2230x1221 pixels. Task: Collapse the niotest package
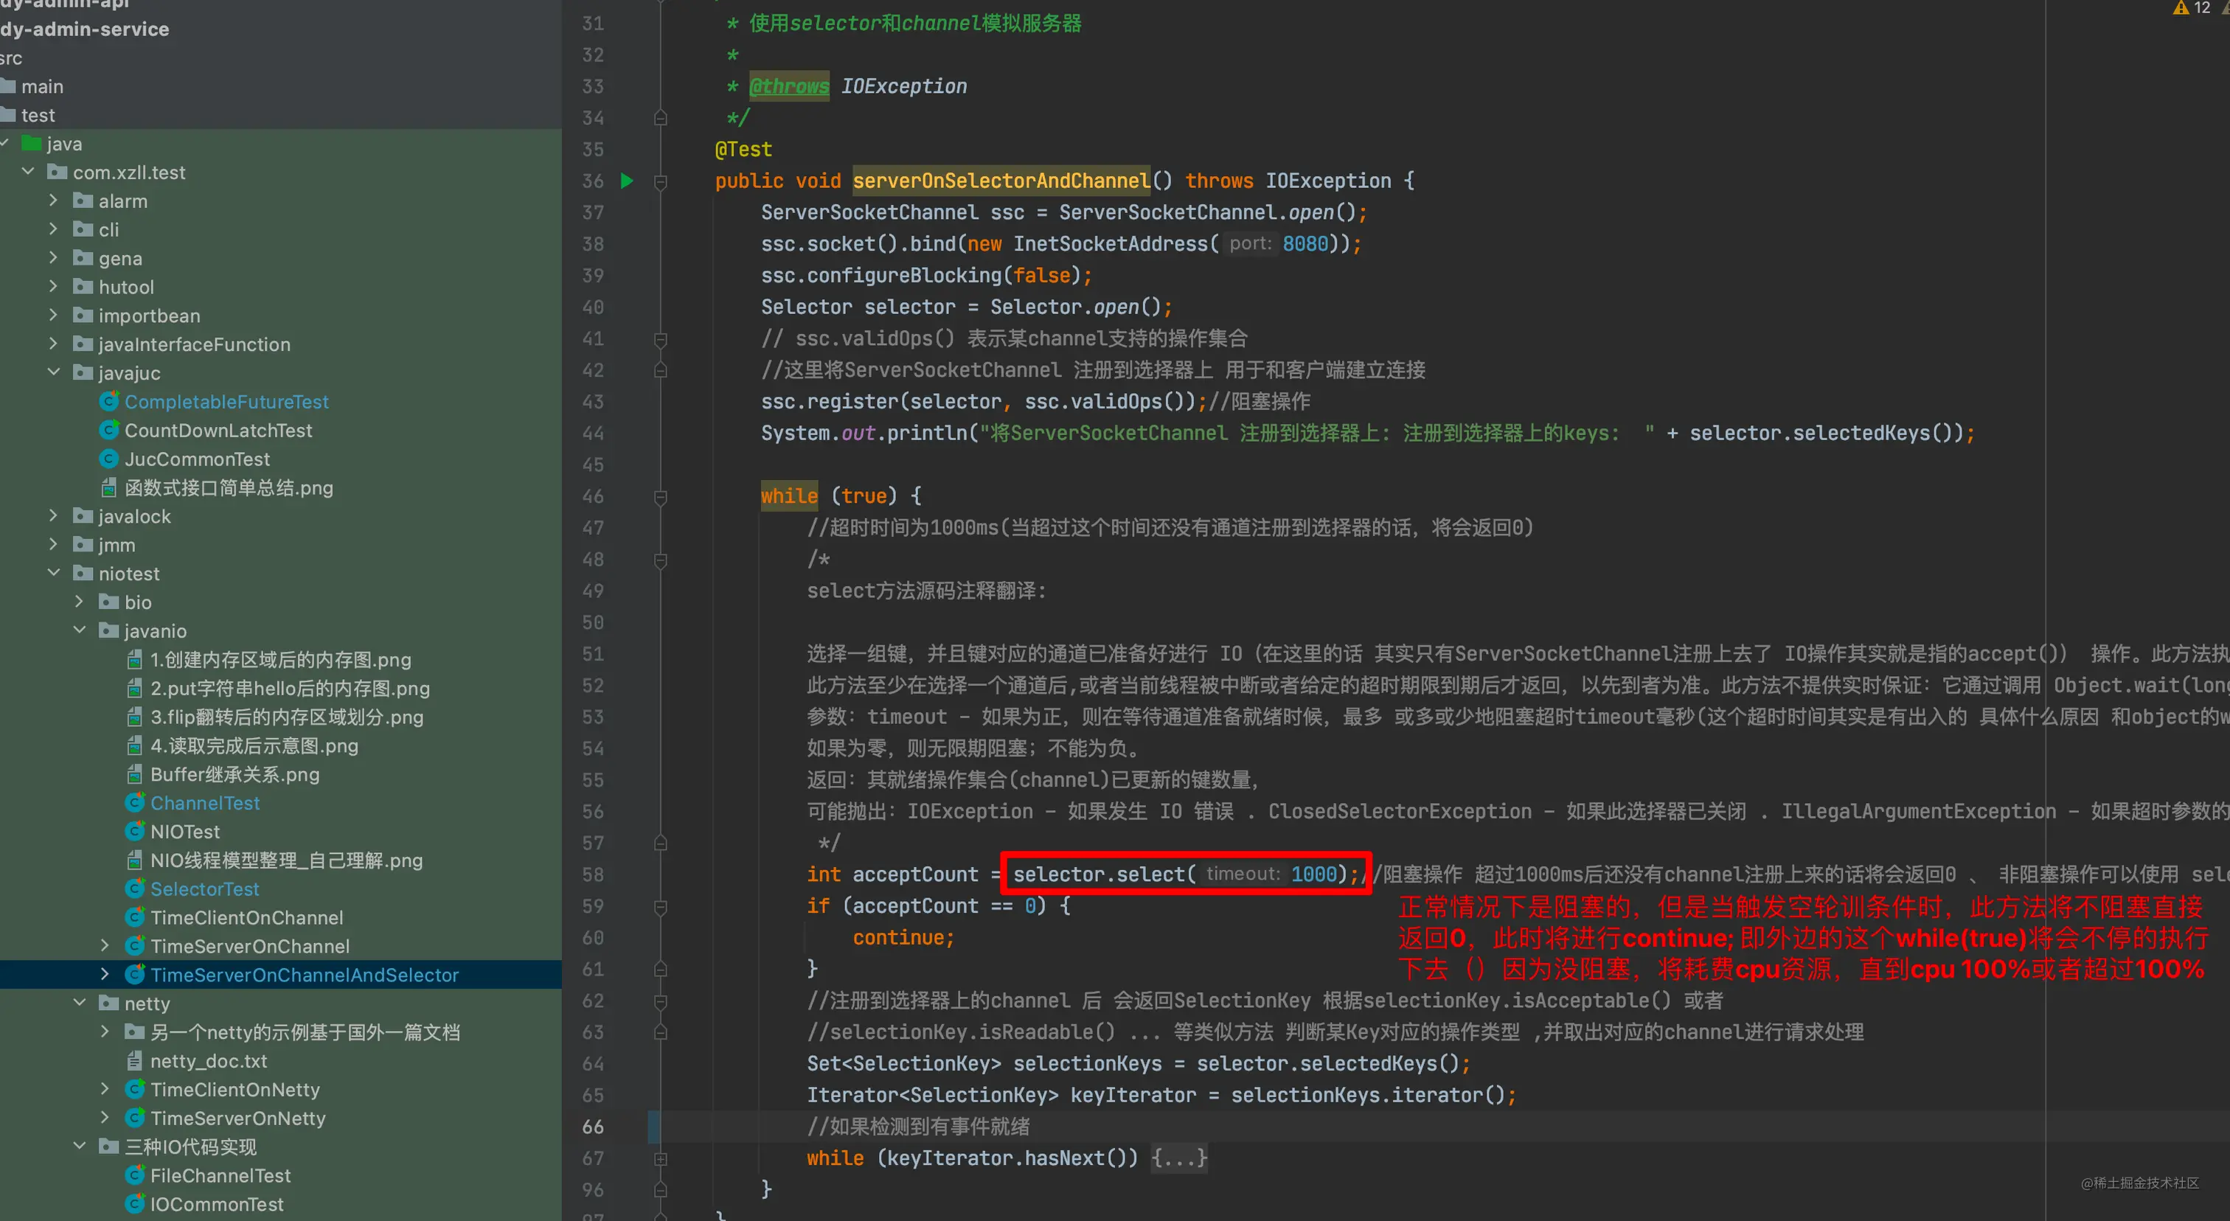tap(54, 573)
